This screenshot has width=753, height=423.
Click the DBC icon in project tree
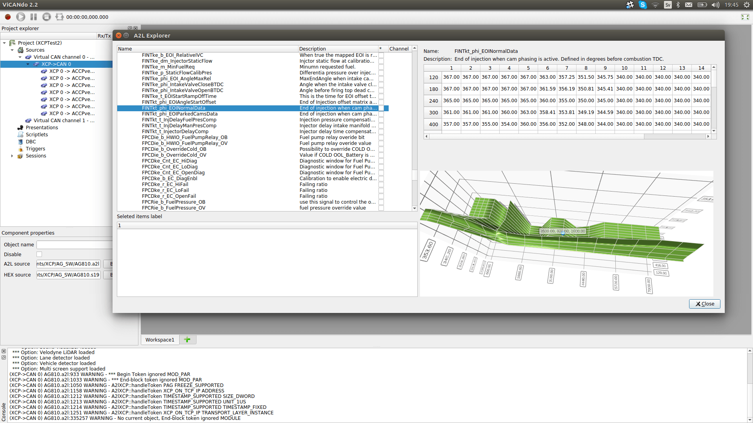pos(20,141)
